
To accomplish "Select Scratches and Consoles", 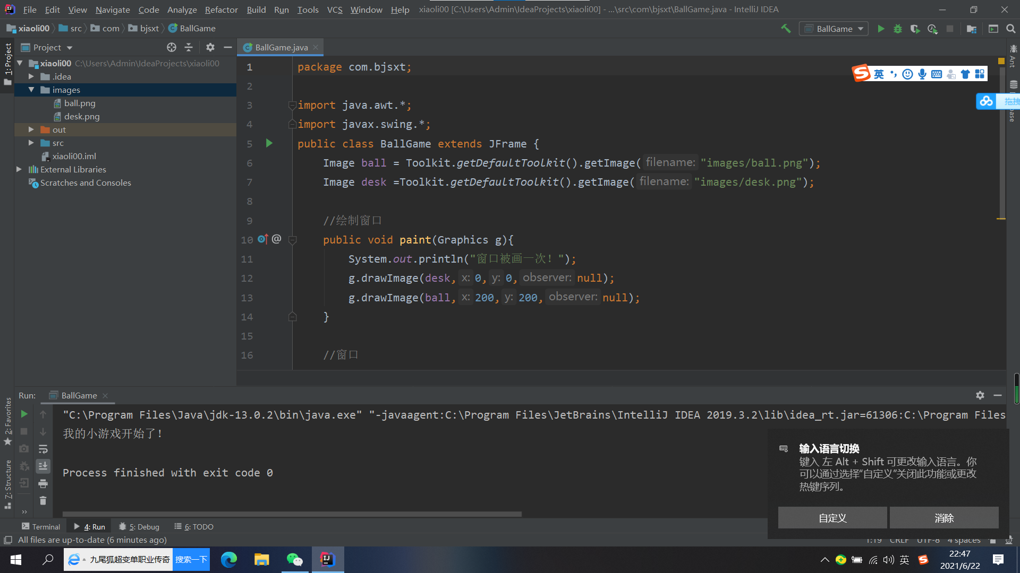I will pos(86,183).
